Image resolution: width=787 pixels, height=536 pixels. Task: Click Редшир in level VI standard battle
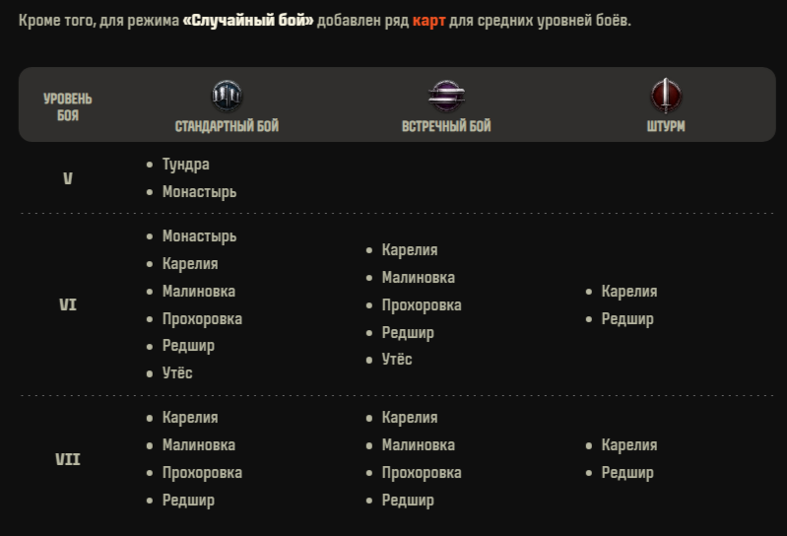pyautogui.click(x=188, y=346)
